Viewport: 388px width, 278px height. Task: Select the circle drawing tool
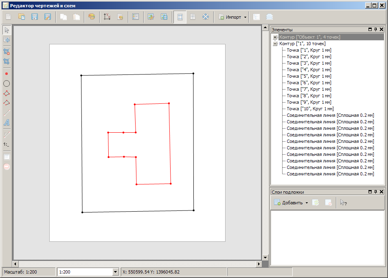click(x=7, y=83)
